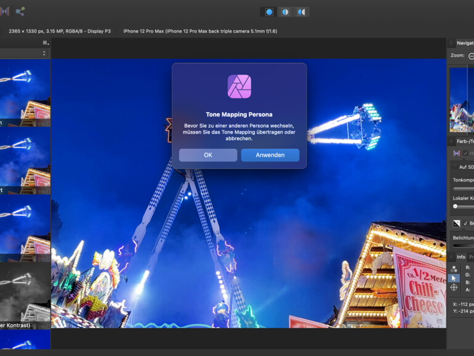Screen dimensions: 474x356
Task: Open the presets panel options menu
Action: coord(46,42)
